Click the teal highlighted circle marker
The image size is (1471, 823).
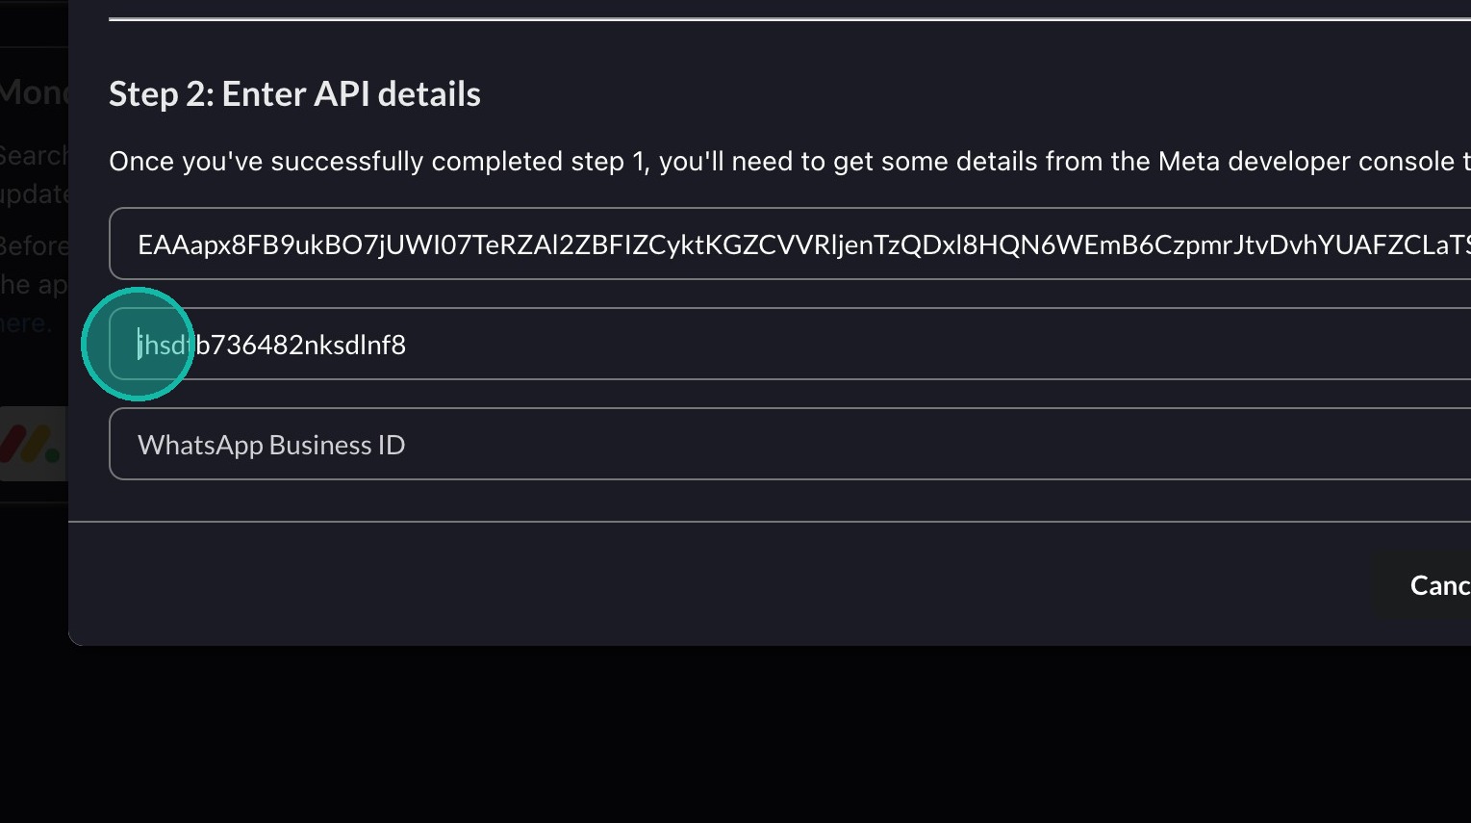point(139,344)
